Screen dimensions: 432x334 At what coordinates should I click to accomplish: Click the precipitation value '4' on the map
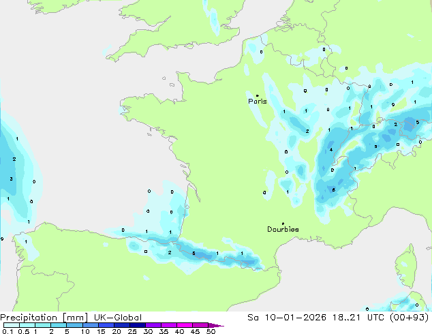tap(331, 150)
